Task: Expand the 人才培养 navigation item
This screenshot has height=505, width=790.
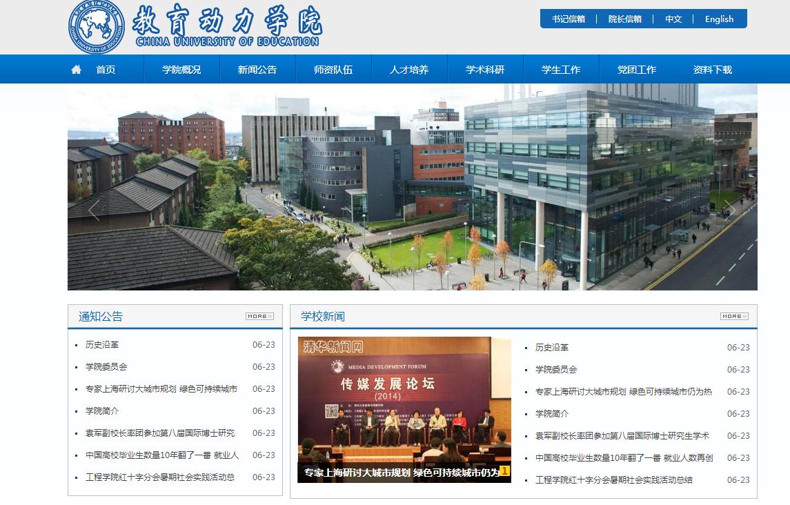Action: point(409,70)
